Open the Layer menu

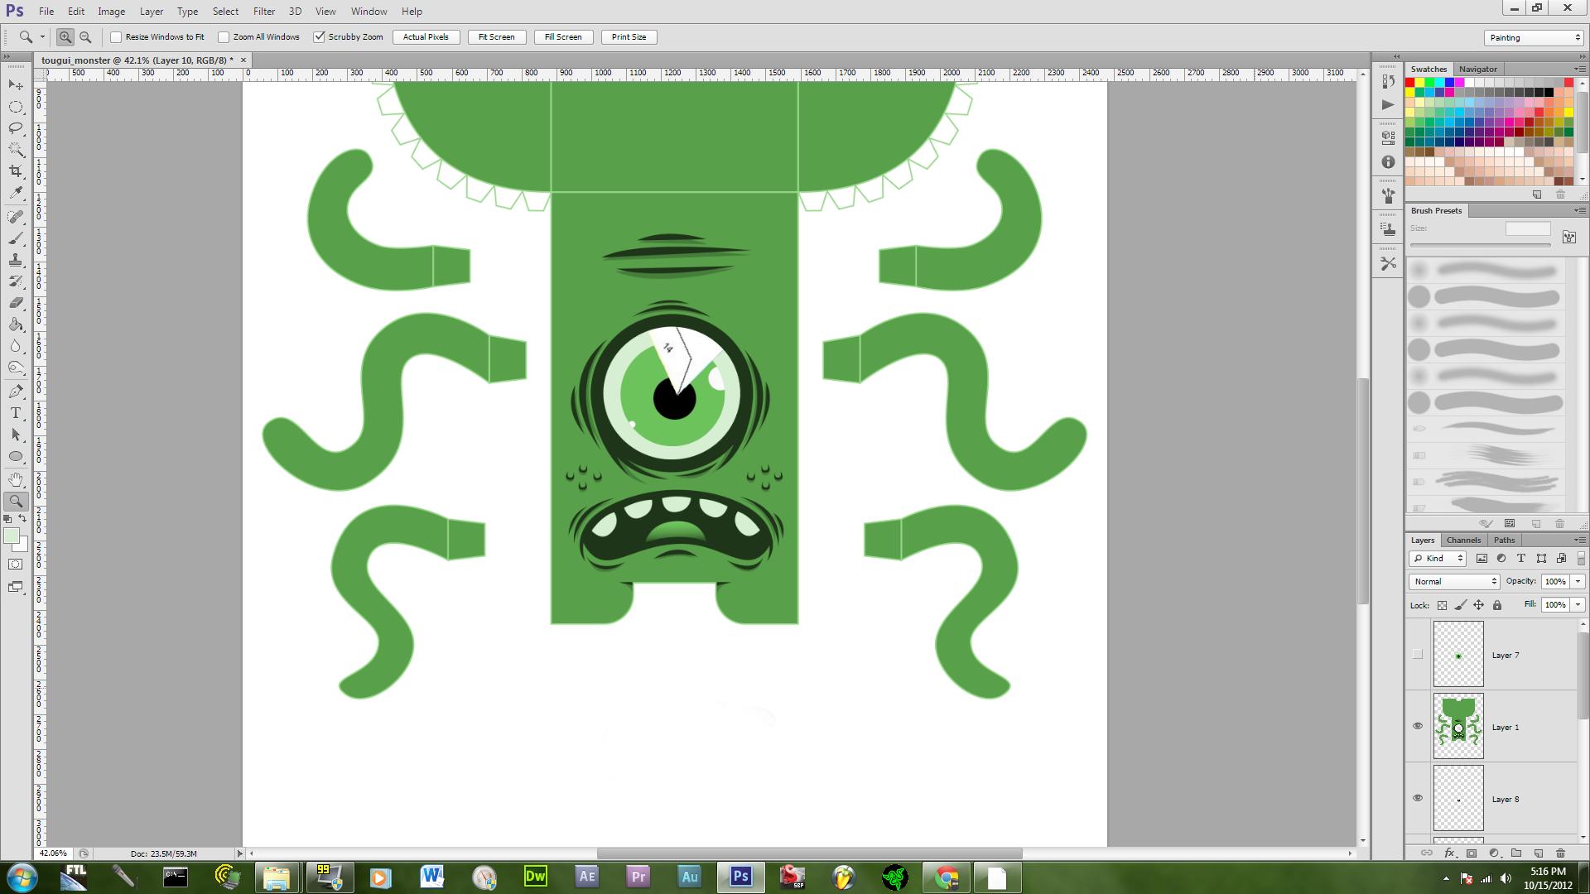(x=152, y=12)
